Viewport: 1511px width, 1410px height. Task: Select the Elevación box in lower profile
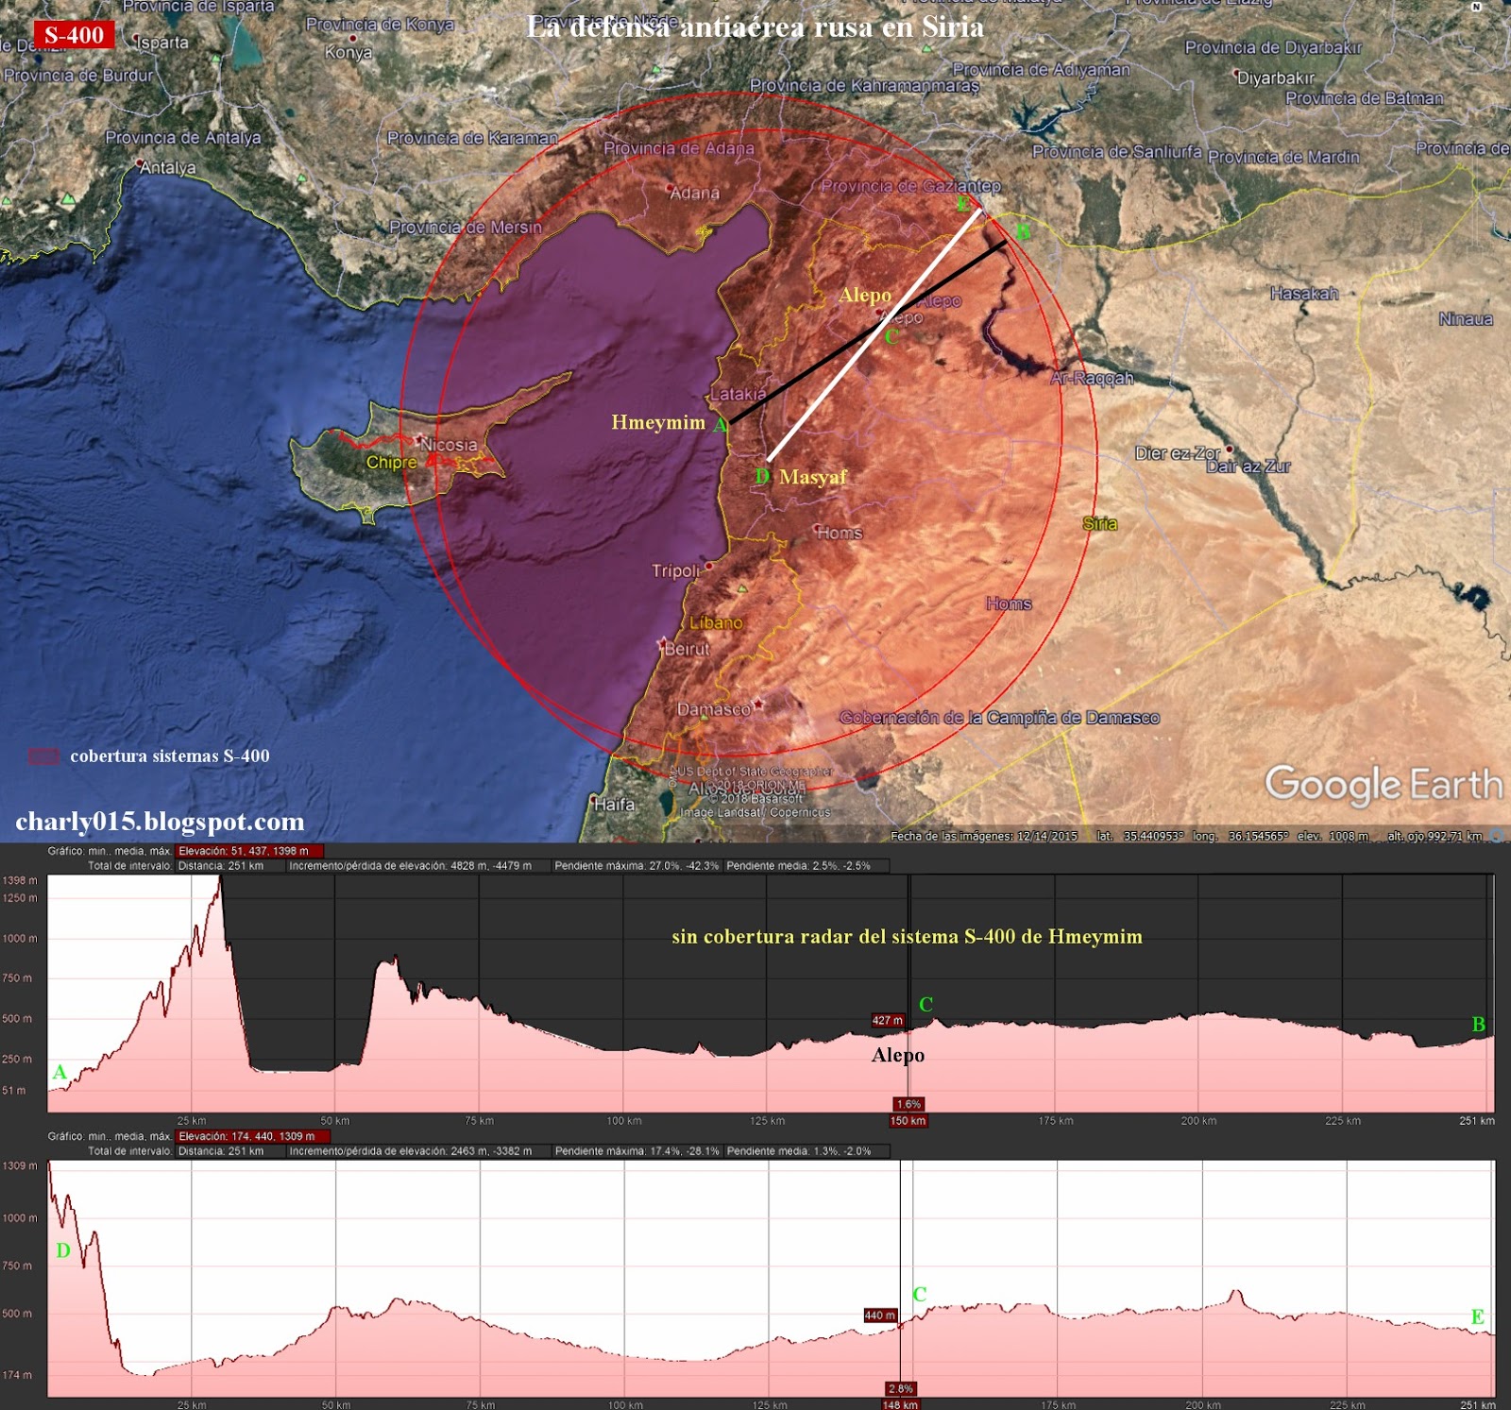point(252,1136)
